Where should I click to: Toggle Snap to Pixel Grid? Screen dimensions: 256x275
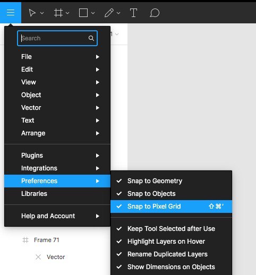(x=171, y=207)
